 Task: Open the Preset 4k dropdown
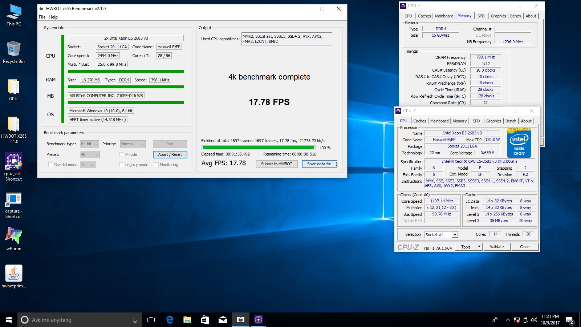(89, 154)
